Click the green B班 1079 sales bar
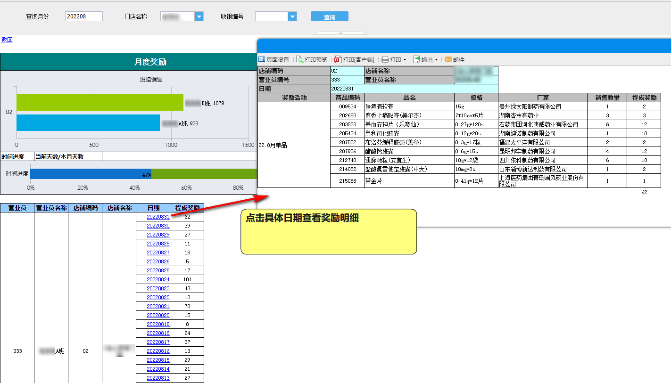This screenshot has height=383, width=671. [x=100, y=102]
